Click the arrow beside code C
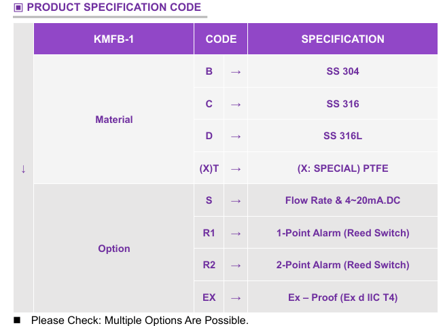Screen dimensions: 443x326 (x=236, y=105)
